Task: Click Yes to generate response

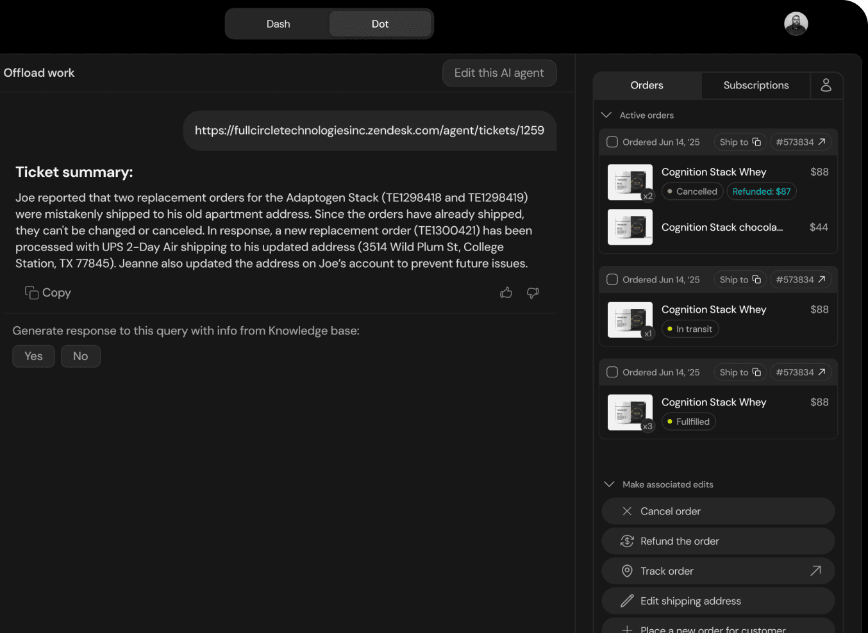Action: [33, 356]
